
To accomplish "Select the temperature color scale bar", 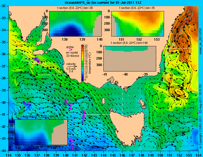I will [83, 63].
